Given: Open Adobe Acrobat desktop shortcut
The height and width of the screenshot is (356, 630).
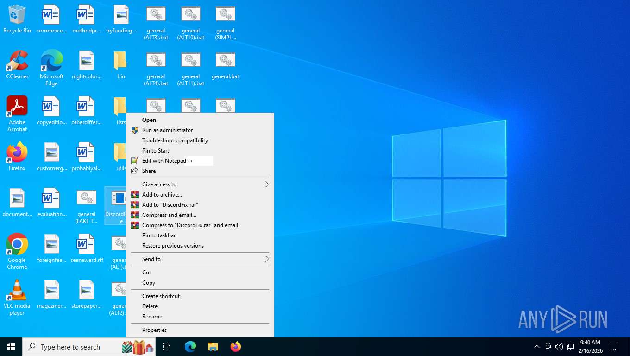Looking at the screenshot, I should tap(17, 114).
